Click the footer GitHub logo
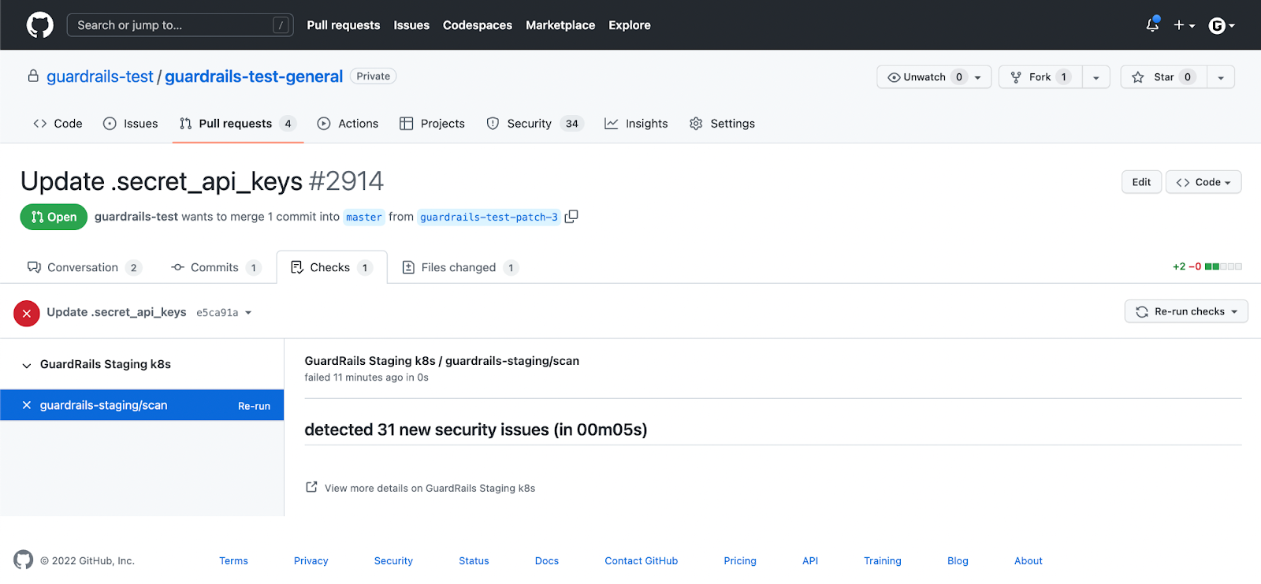1261x584 pixels. 24,560
